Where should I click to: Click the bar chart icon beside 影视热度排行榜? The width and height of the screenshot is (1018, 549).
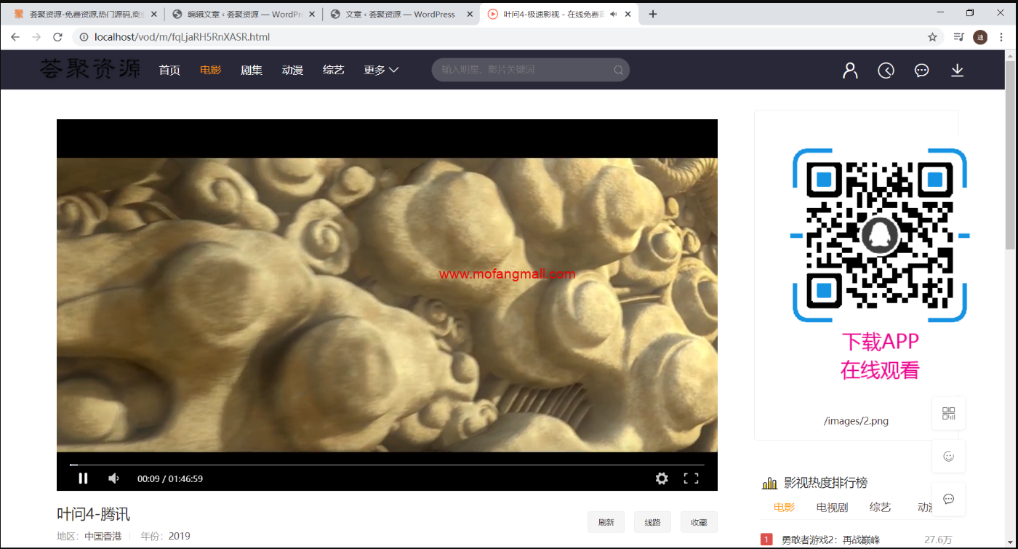click(769, 483)
